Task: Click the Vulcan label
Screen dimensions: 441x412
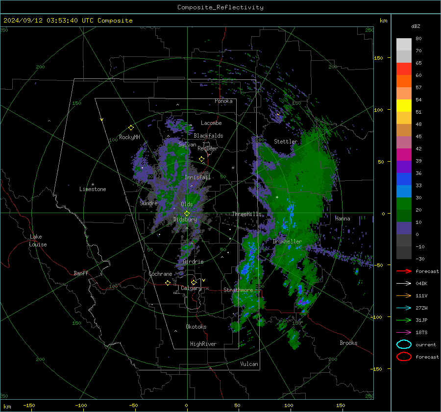Action: point(249,364)
